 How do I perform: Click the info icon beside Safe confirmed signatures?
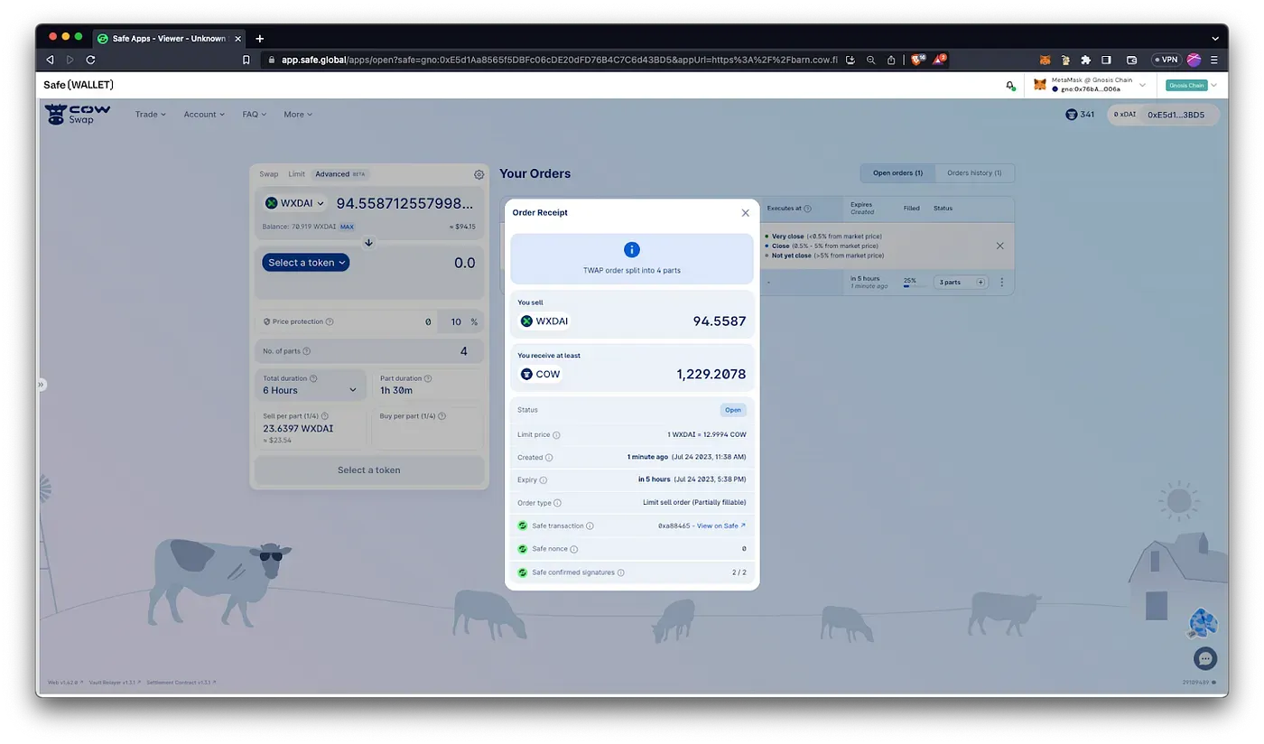(620, 572)
